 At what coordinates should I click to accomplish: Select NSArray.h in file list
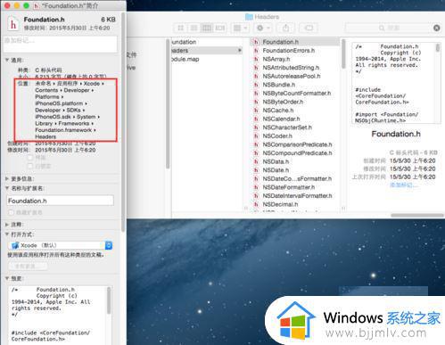point(276,59)
